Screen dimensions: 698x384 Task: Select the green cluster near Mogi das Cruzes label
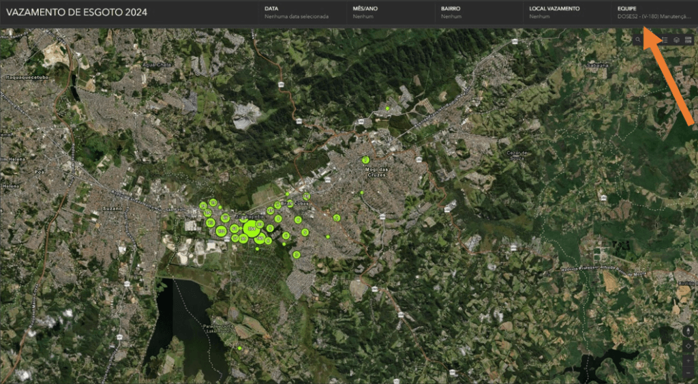coord(365,160)
